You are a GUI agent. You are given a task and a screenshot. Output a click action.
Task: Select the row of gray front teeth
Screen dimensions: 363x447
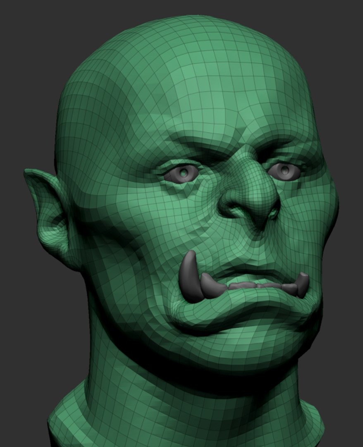tap(262, 287)
